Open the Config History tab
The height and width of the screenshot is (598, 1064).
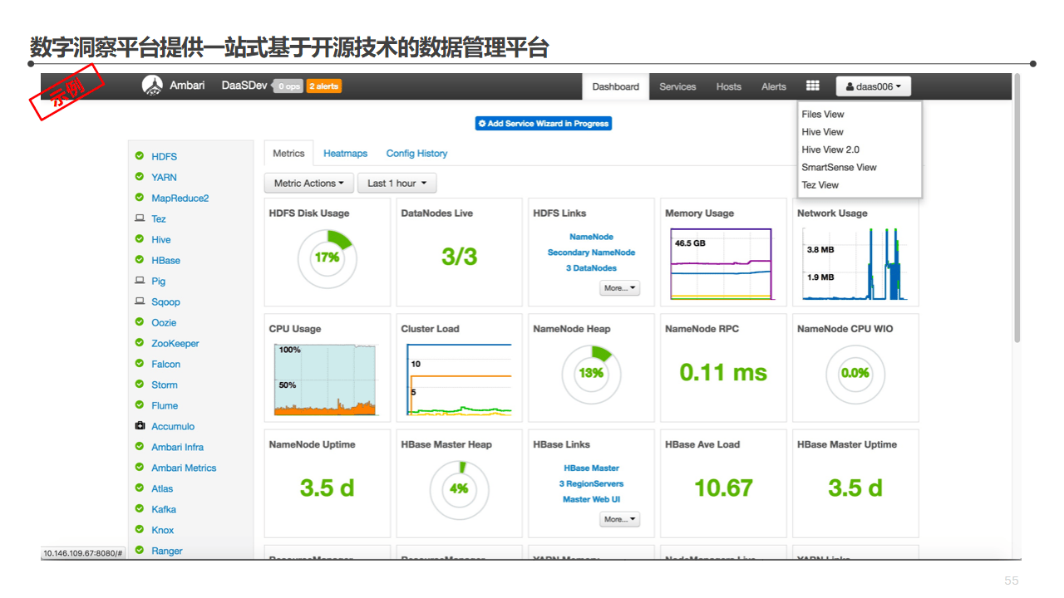pyautogui.click(x=416, y=154)
